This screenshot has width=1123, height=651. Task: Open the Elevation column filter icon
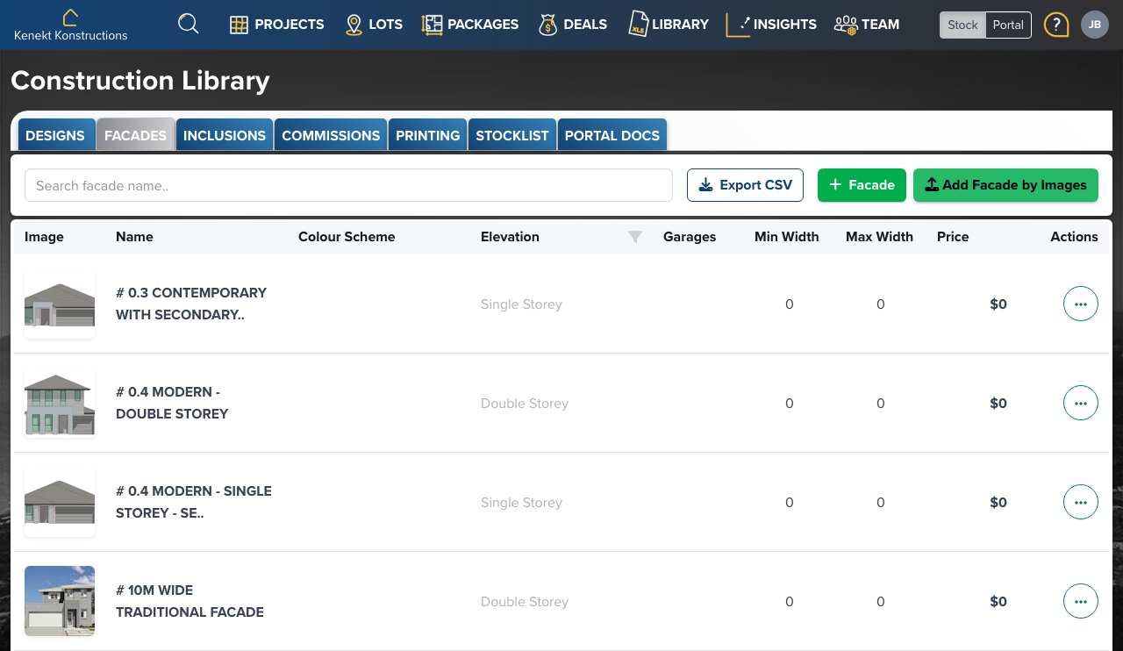[635, 237]
